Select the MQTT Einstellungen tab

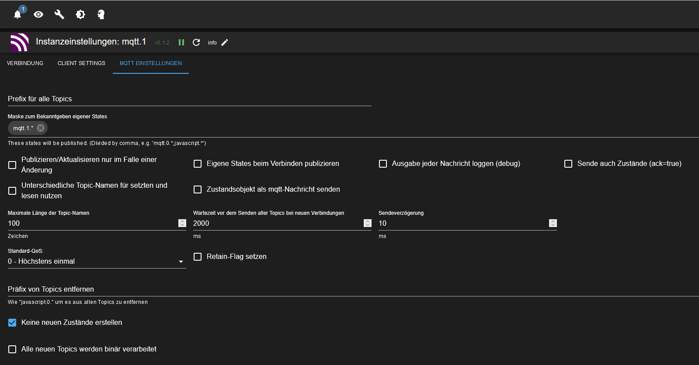(151, 63)
